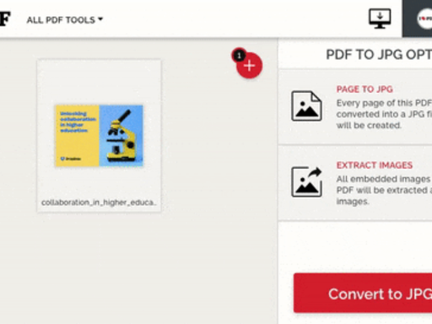432x324 pixels.
Task: Select the uploaded PDF cover thumbnail
Action: click(x=99, y=136)
